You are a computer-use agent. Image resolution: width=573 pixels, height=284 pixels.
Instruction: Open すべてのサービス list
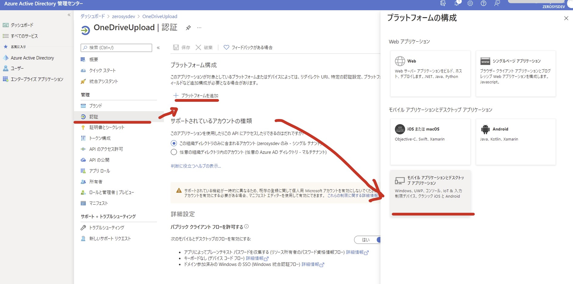coord(20,36)
